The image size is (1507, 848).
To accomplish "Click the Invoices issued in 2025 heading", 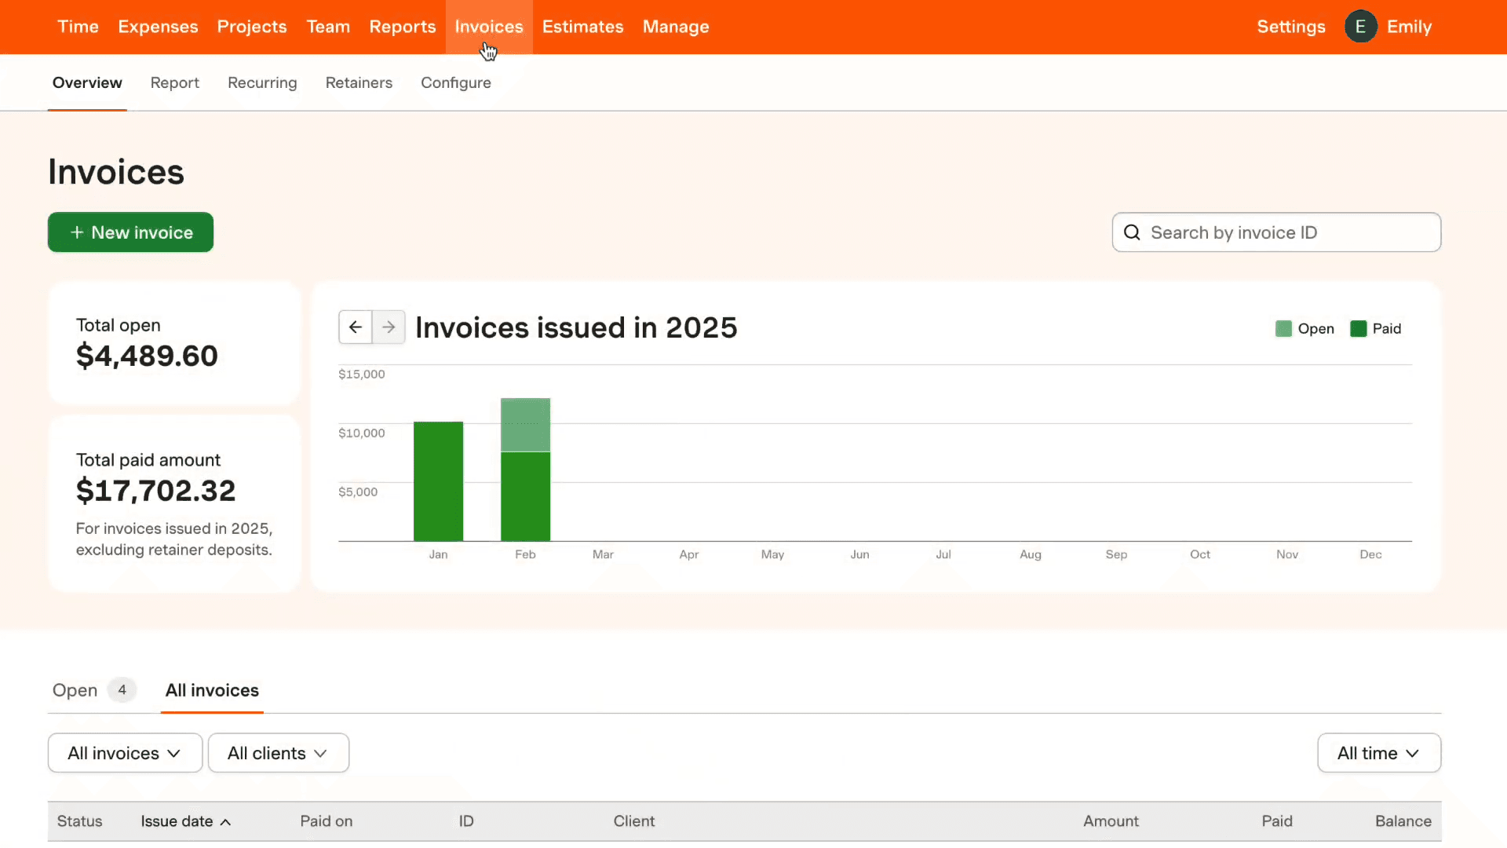I will tap(576, 327).
